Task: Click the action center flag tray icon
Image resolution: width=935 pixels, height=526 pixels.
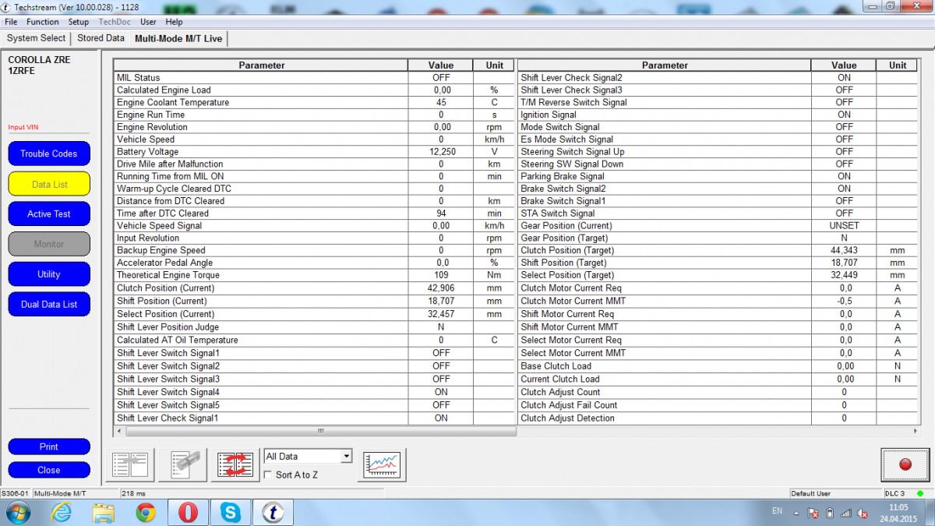Action: coord(812,514)
